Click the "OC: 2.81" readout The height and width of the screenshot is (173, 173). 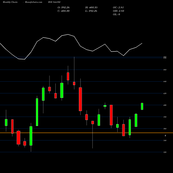pyautogui.click(x=118, y=8)
